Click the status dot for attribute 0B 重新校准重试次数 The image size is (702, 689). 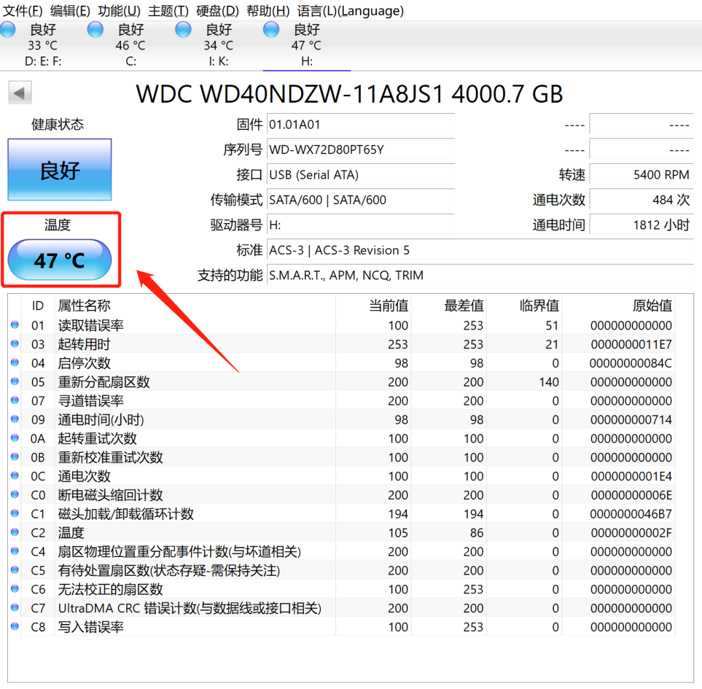tap(15, 456)
